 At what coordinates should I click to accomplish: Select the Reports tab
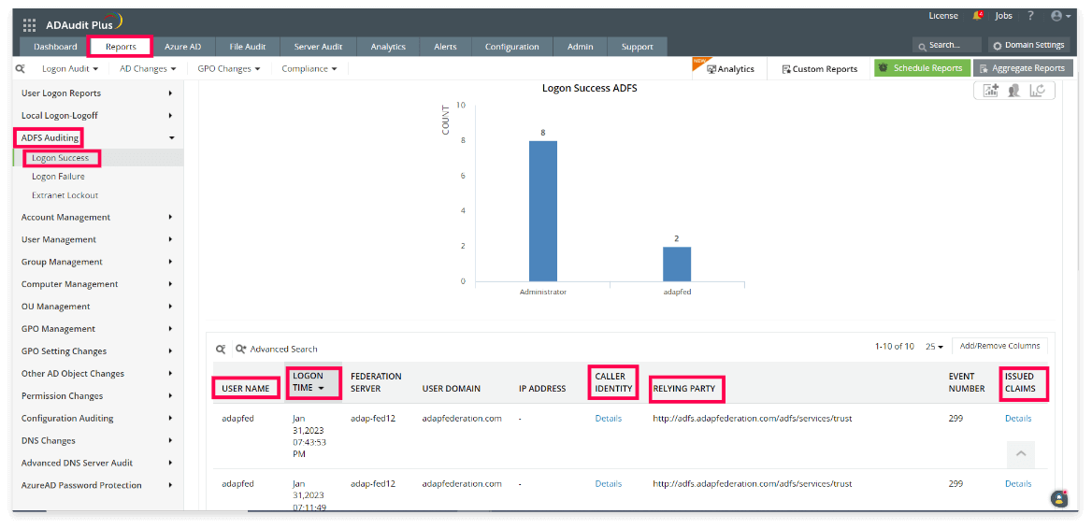click(122, 47)
